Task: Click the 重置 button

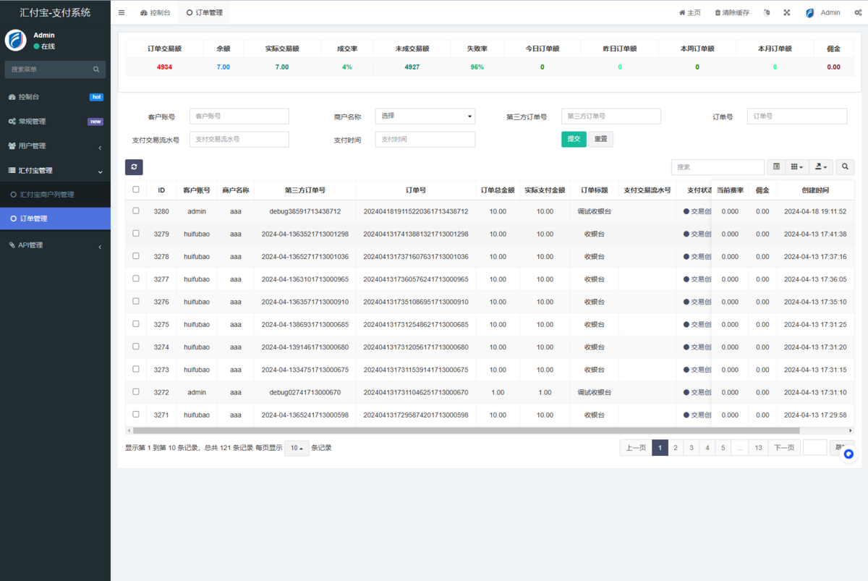Action: tap(600, 139)
